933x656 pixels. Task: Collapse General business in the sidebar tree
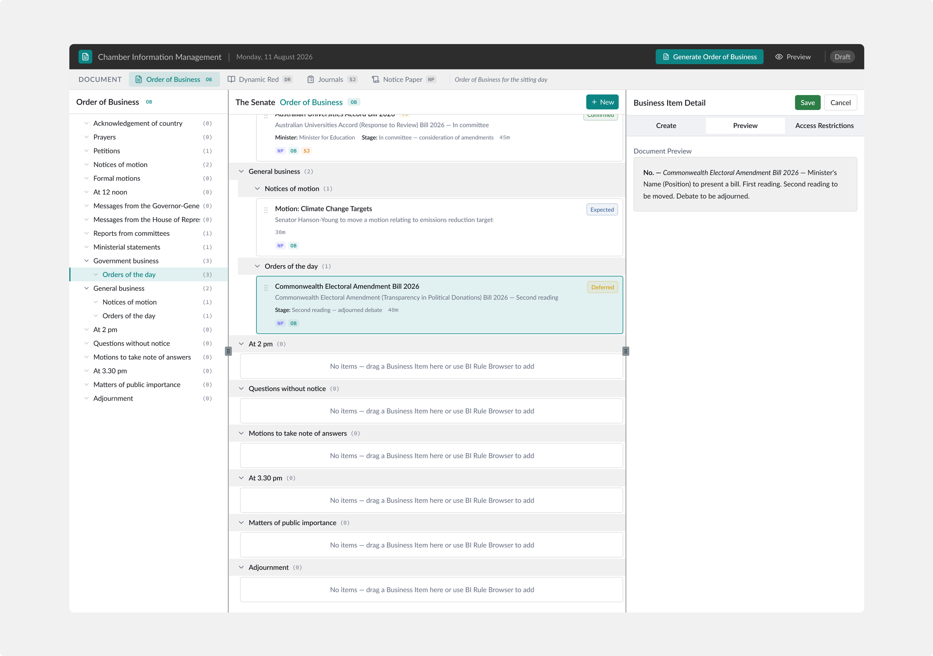pos(87,288)
